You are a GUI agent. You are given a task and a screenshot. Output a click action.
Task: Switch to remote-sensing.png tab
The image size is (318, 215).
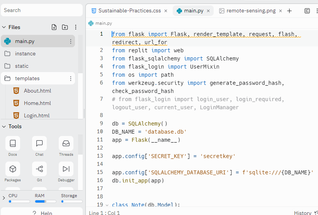(x=251, y=11)
